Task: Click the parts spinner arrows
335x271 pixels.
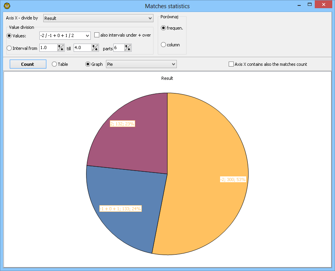Action: coord(128,48)
